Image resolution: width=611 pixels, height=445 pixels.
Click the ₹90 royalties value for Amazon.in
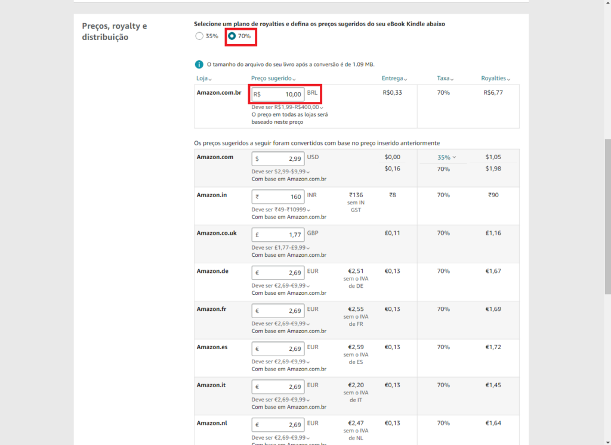pyautogui.click(x=493, y=195)
